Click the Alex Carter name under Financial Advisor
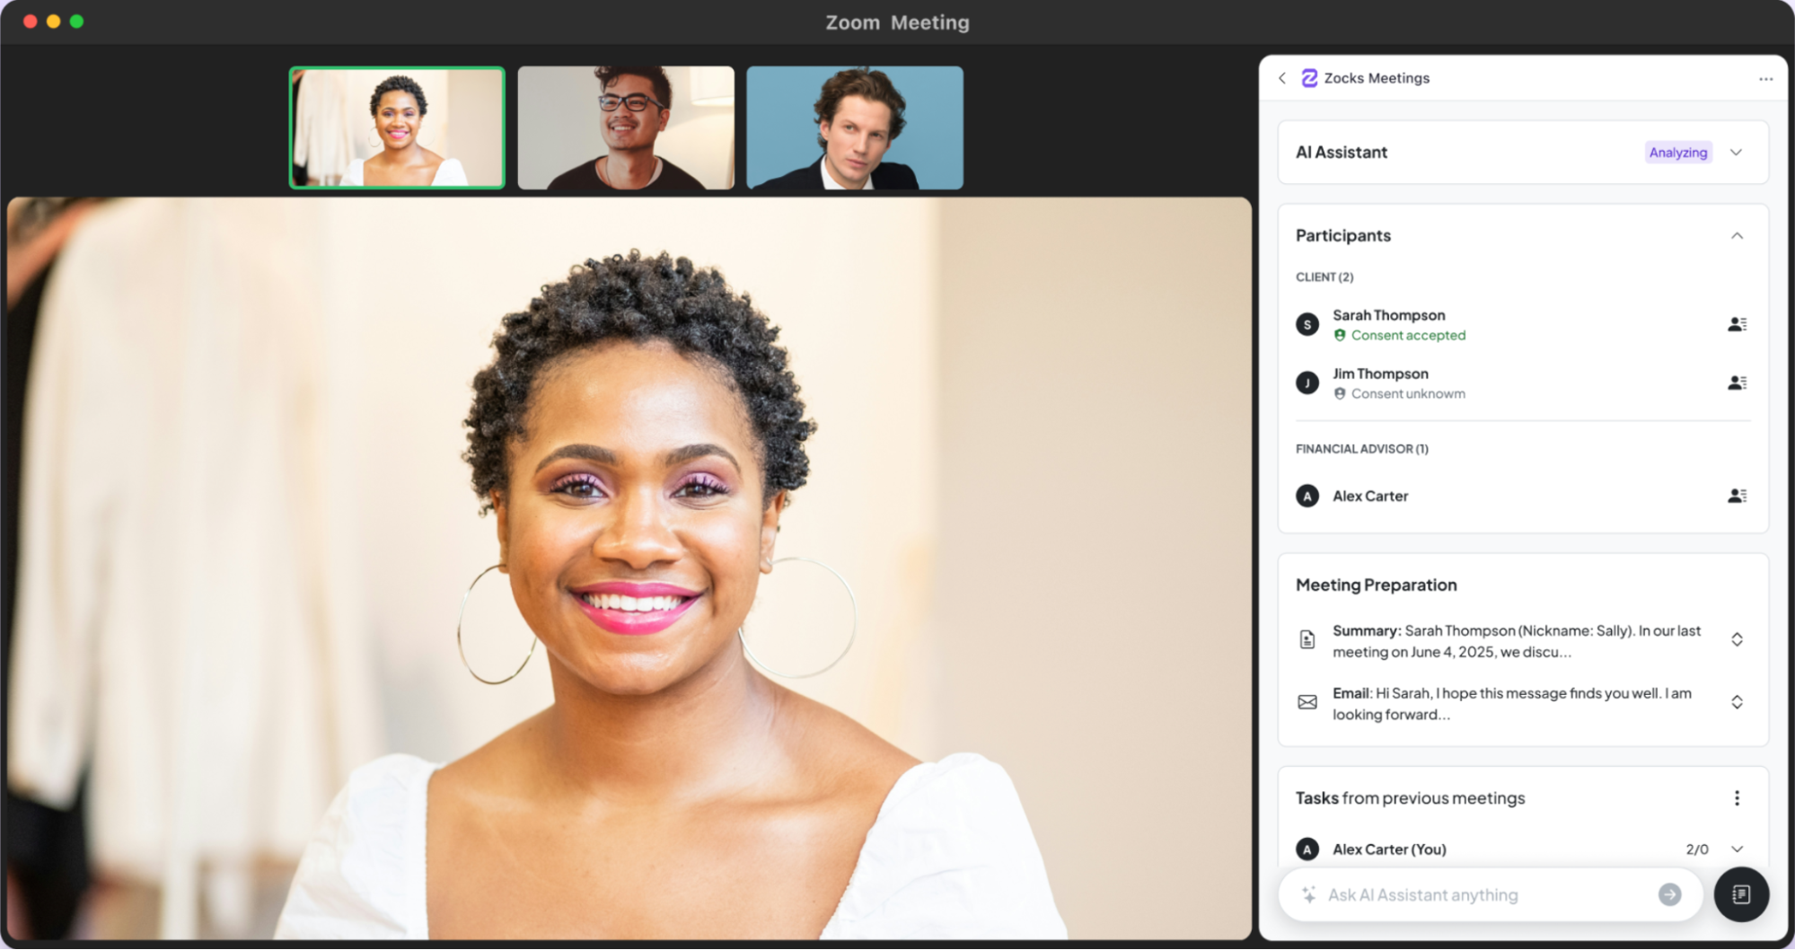 pos(1370,496)
